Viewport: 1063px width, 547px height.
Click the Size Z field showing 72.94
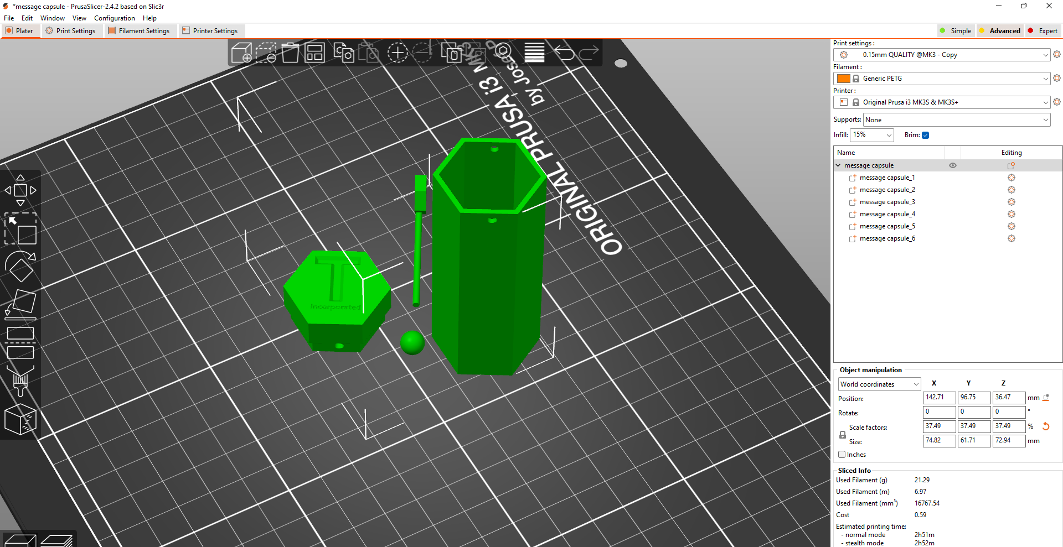click(1009, 441)
